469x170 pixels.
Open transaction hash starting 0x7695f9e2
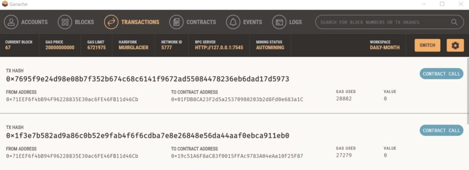(147, 79)
